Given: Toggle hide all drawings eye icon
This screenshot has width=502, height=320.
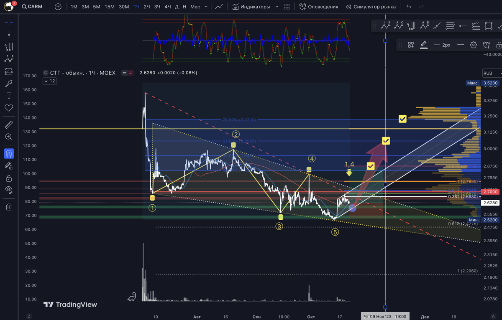Looking at the screenshot, I should coord(9,190).
